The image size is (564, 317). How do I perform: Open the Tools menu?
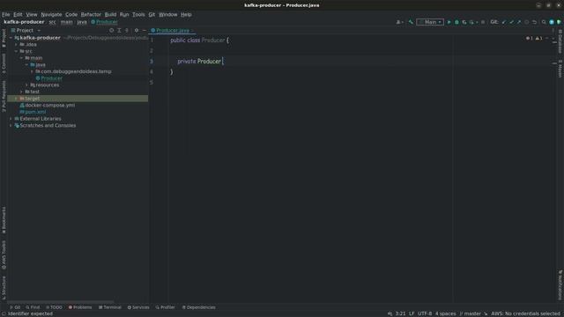coord(138,14)
